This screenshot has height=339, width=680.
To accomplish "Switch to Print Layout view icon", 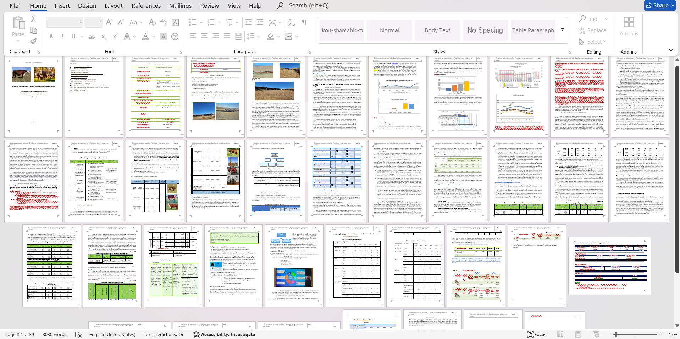I will pyautogui.click(x=578, y=334).
